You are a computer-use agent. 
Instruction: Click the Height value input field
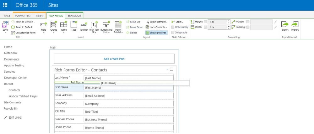(x=218, y=22)
